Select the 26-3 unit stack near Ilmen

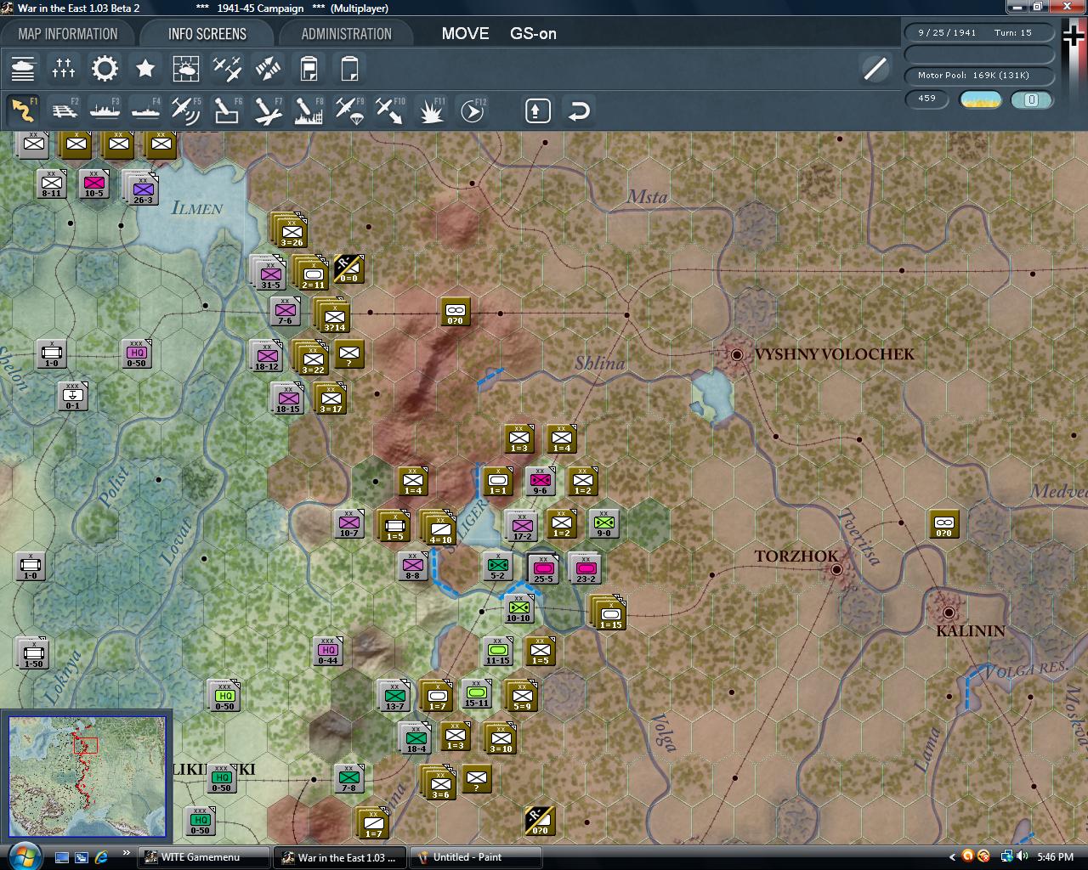tap(141, 188)
